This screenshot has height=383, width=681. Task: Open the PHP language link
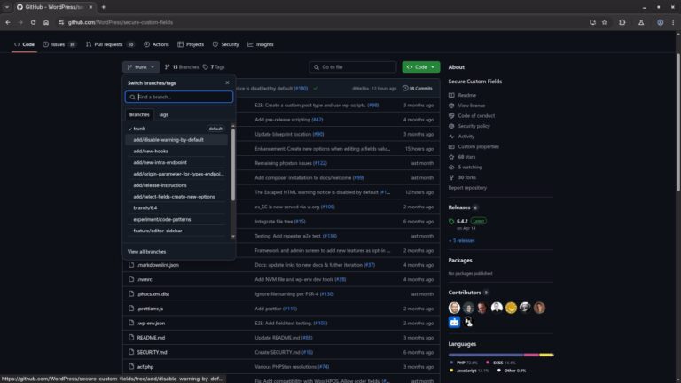tap(464, 363)
